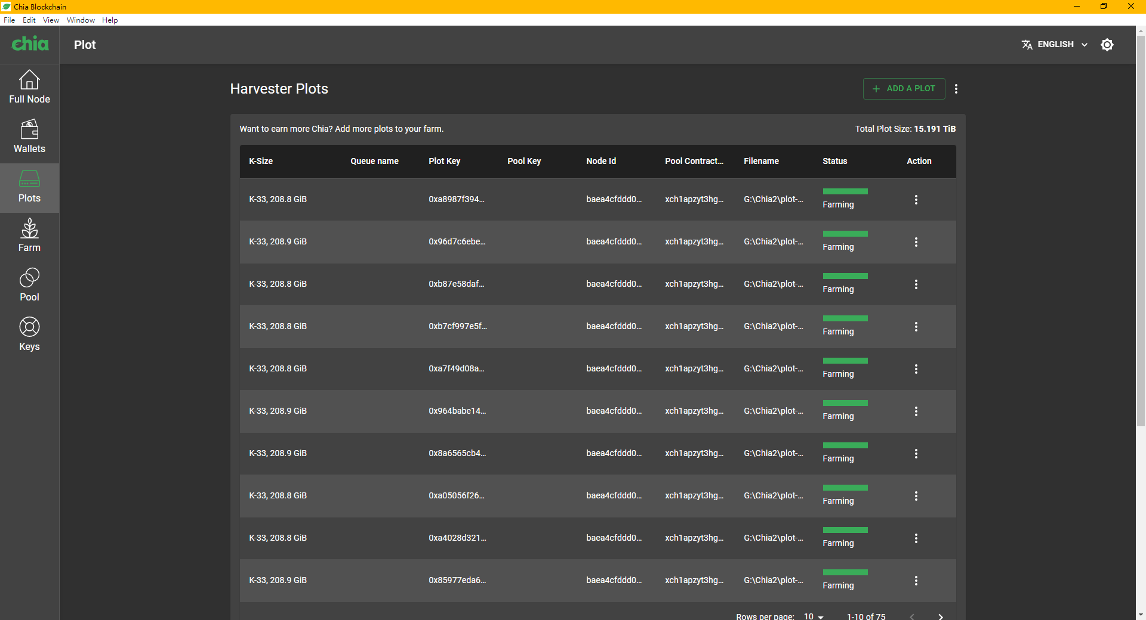Click the Queue name column header
Viewport: 1146px width, 620px height.
pyautogui.click(x=374, y=161)
